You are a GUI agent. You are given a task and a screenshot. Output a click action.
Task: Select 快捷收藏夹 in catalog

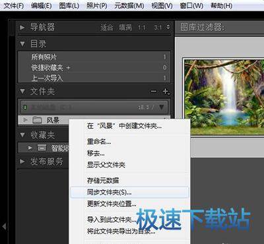pyautogui.click(x=94, y=67)
